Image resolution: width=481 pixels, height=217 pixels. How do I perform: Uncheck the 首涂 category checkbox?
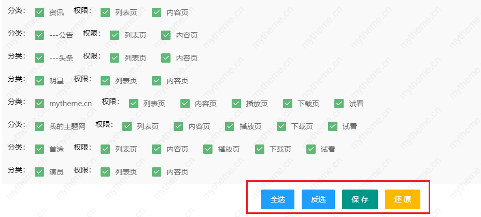[x=39, y=149]
